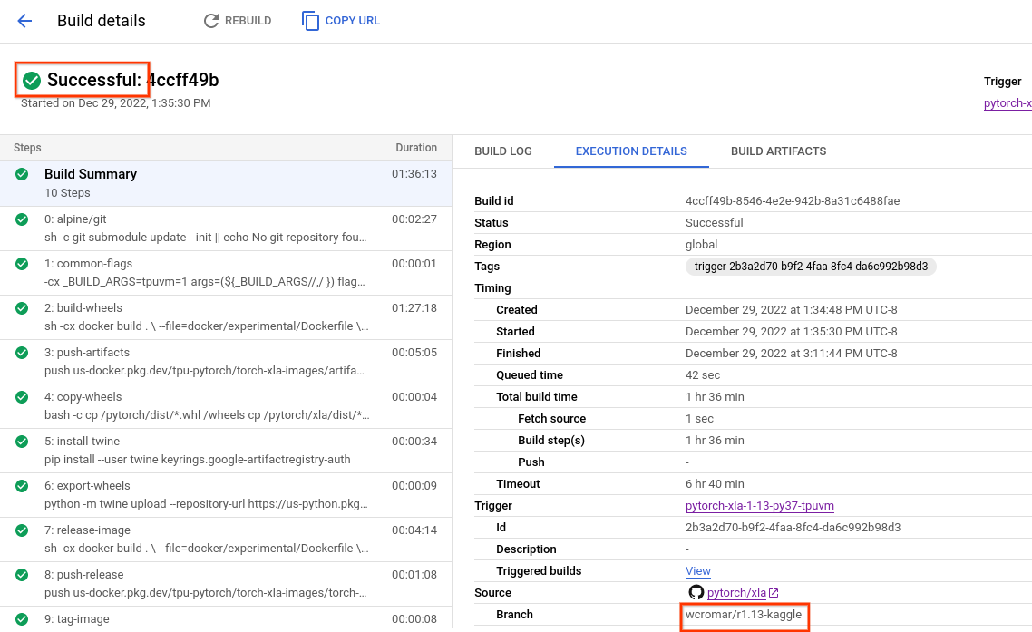1032x632 pixels.
Task: Click the release-image duration 00:04:14
Action: pos(414,530)
